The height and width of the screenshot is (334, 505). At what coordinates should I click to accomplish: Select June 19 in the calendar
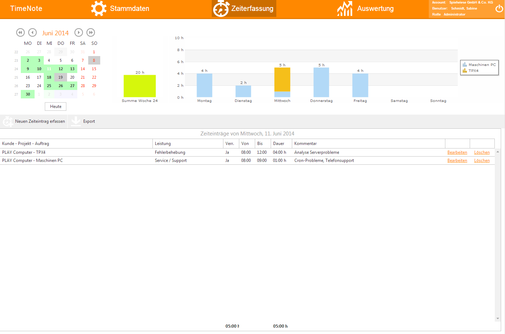61,77
